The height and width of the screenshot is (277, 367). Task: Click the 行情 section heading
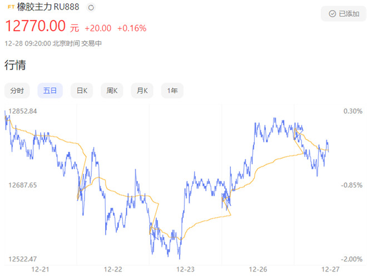[x=15, y=65]
